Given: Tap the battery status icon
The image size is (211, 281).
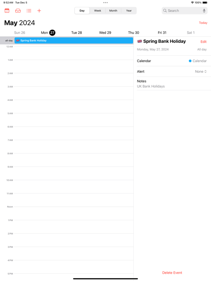Looking at the screenshot, I should pyautogui.click(x=205, y=3).
